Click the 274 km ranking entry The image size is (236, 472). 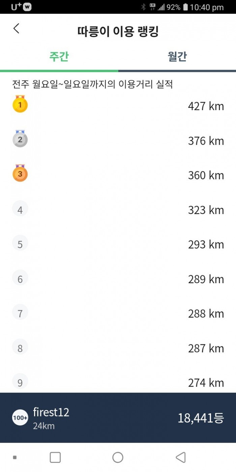pyautogui.click(x=118, y=382)
